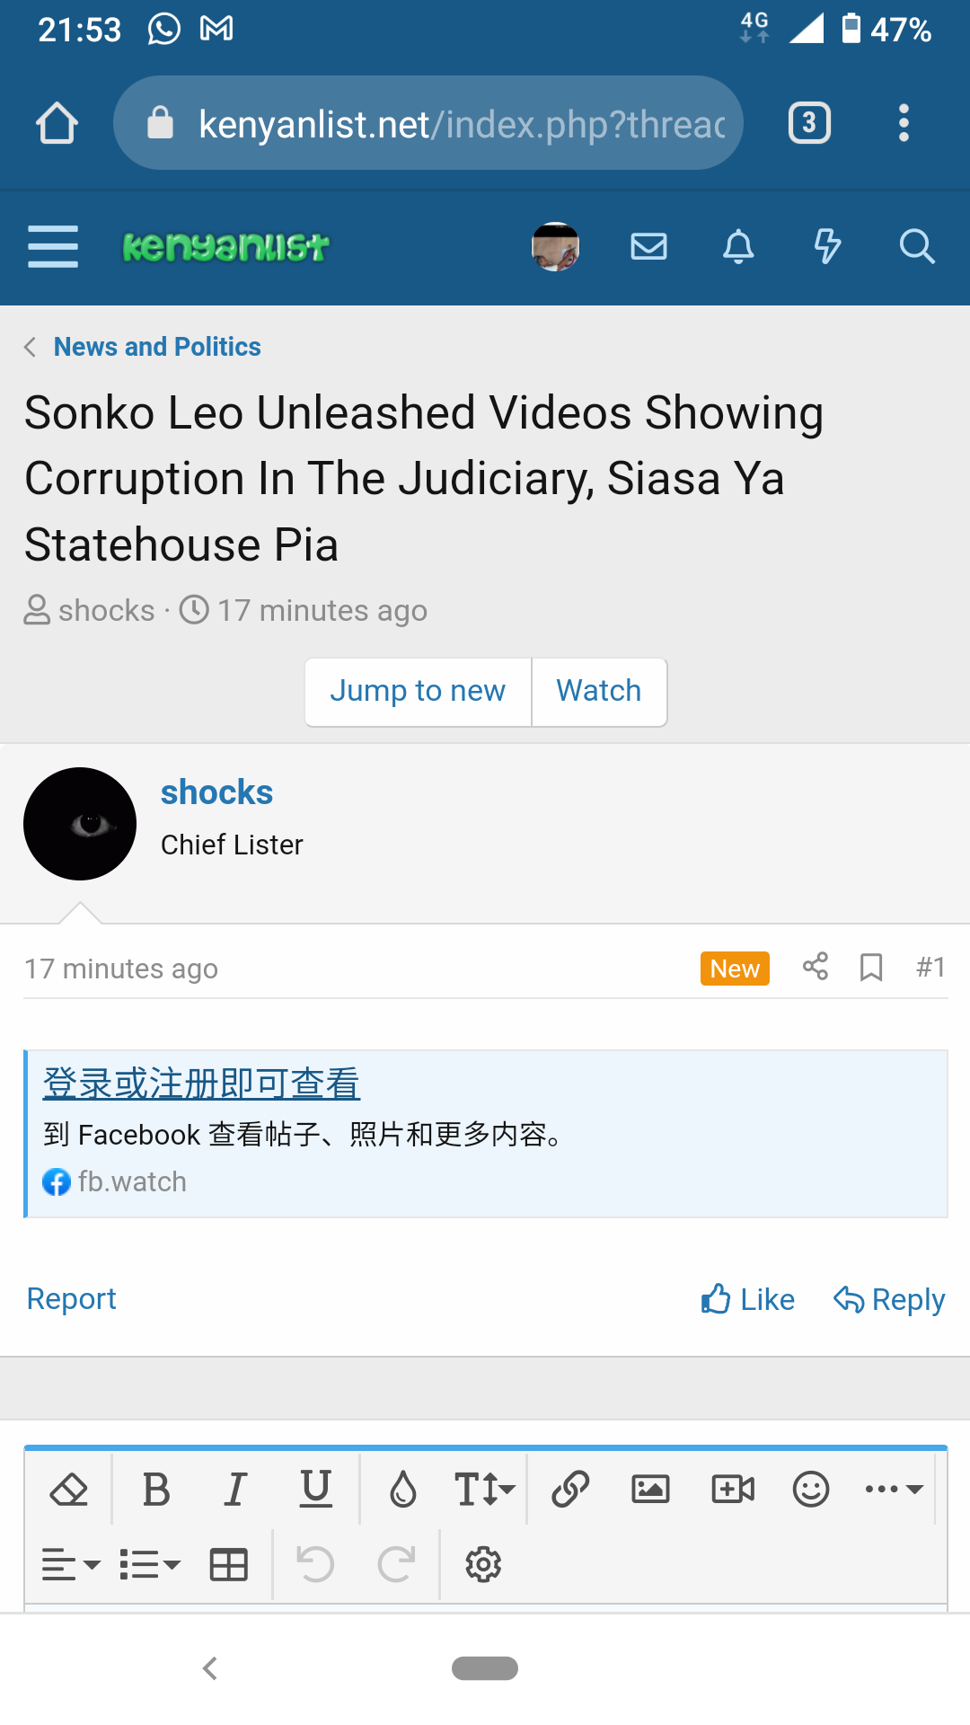Image resolution: width=970 pixels, height=1725 pixels.
Task: Open the hamburger navigation menu
Action: (x=53, y=246)
